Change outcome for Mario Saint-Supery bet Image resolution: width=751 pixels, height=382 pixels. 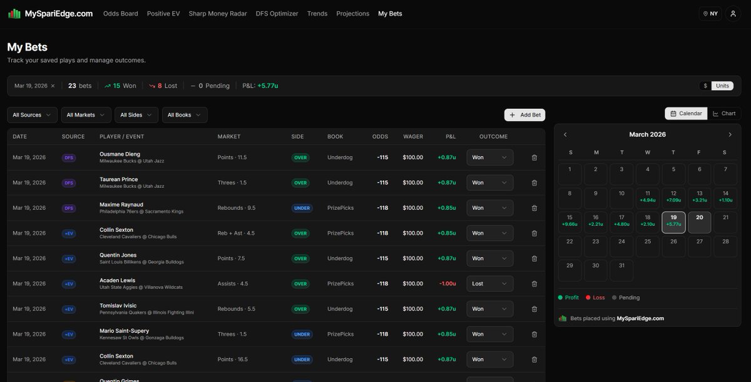pos(490,334)
